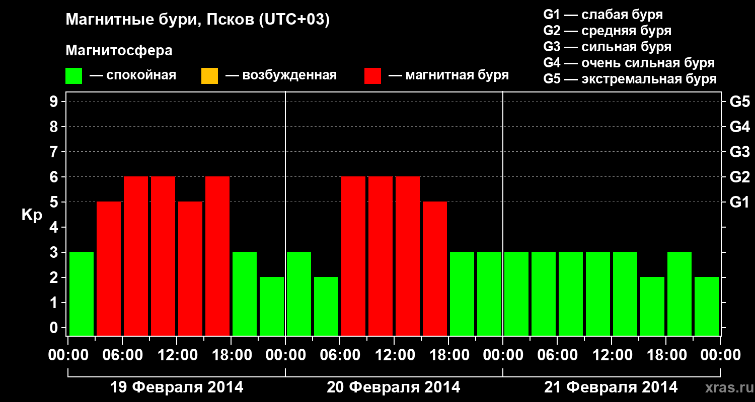Click the 'G1' right axis label
The image size is (755, 402).
[739, 202]
